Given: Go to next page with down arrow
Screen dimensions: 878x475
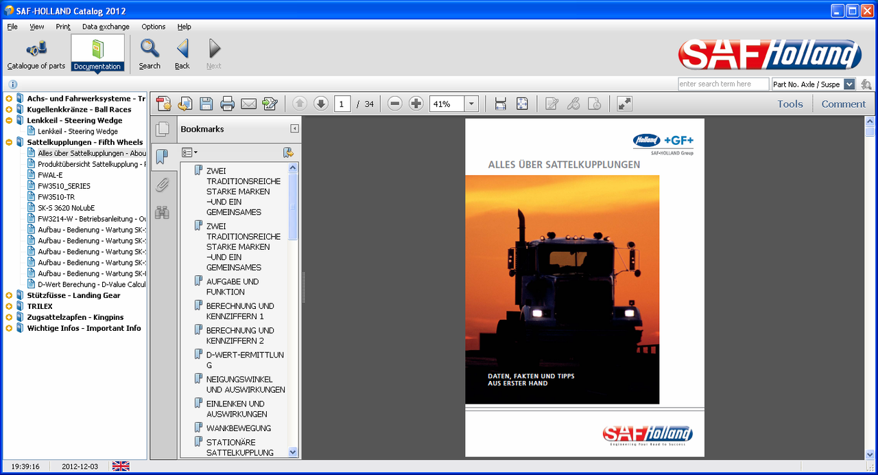Looking at the screenshot, I should pos(321,104).
